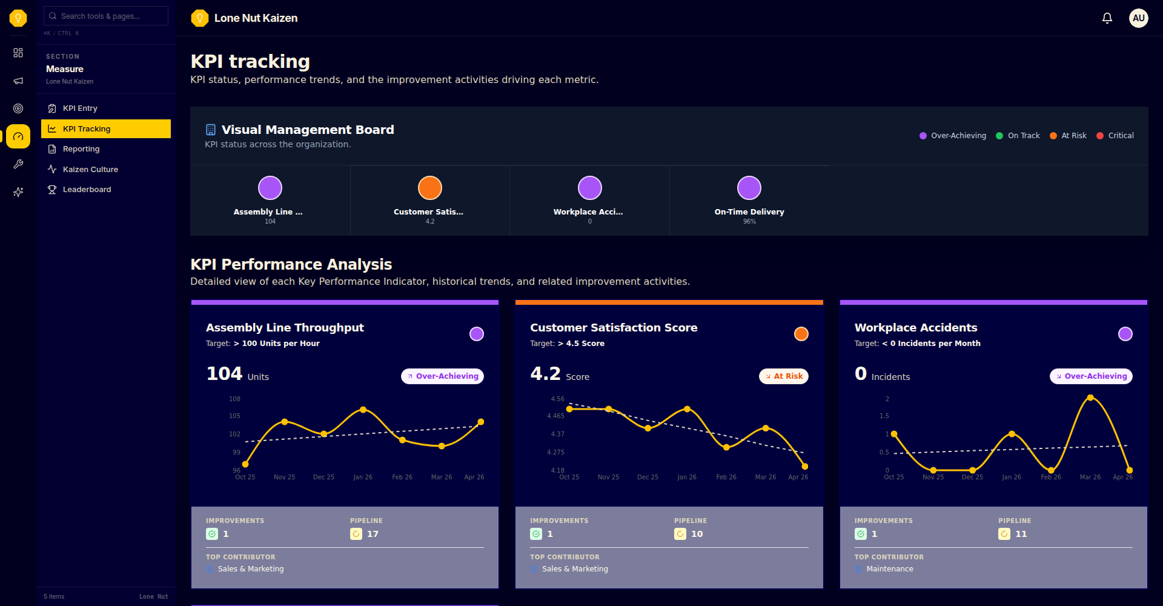Go to KPI Entry page
1163x606 pixels.
pos(106,108)
